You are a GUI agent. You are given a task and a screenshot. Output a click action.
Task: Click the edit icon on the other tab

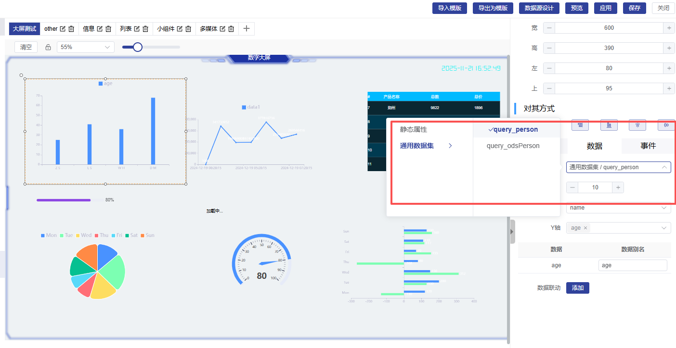[x=63, y=29]
